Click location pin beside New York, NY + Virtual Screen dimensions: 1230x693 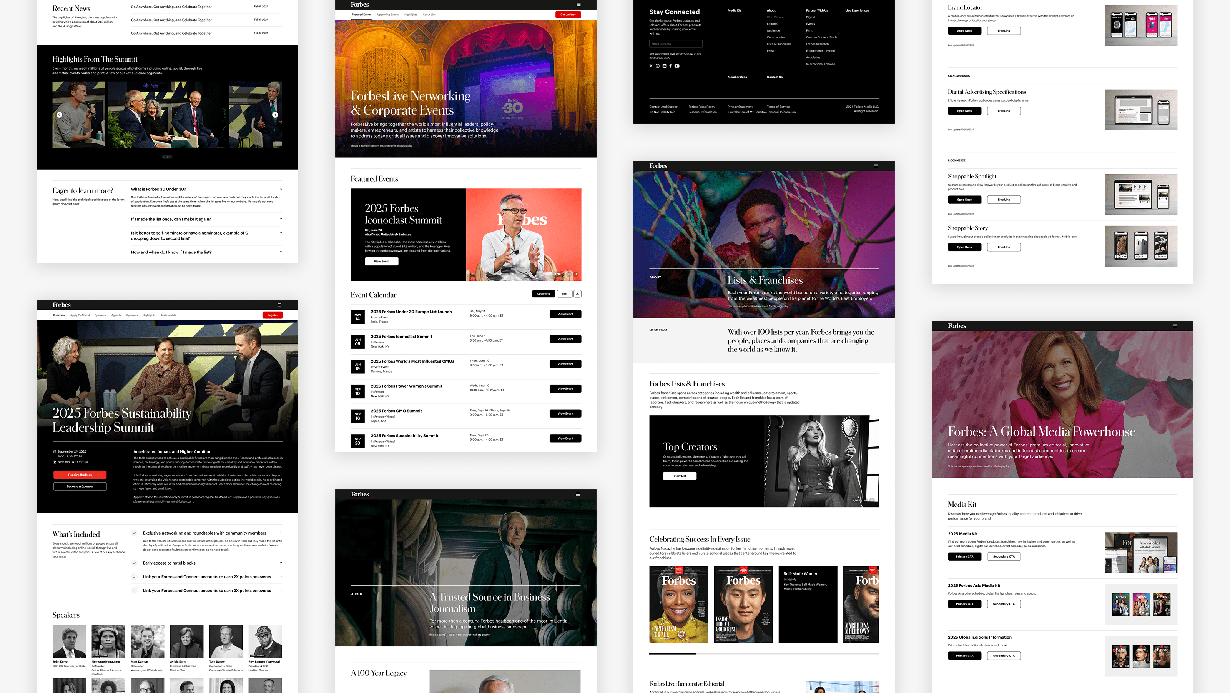55,462
